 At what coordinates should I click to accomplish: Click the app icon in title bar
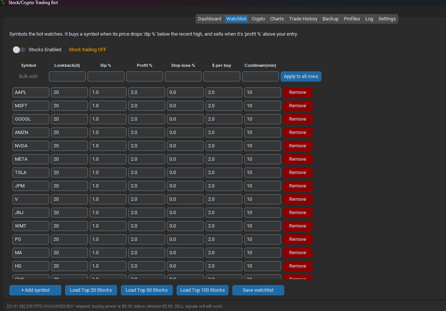4,3
